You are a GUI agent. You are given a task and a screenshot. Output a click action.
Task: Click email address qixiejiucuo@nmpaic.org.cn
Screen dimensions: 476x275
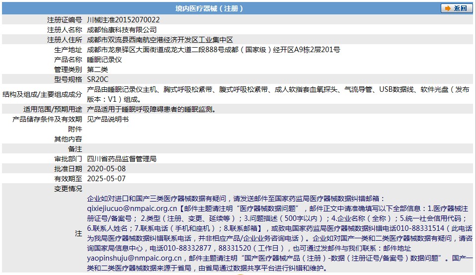(132, 208)
